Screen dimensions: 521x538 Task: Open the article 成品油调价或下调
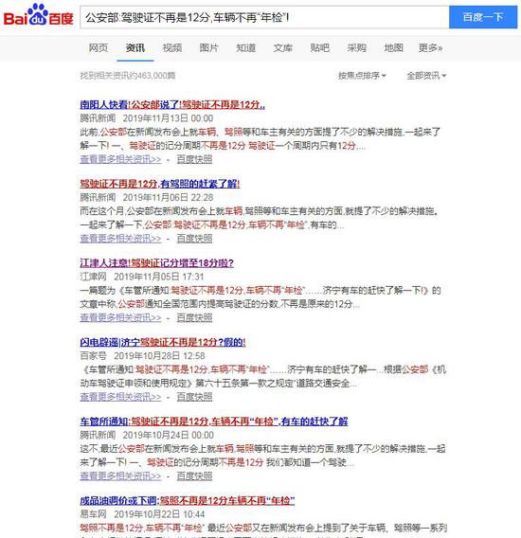click(x=187, y=501)
